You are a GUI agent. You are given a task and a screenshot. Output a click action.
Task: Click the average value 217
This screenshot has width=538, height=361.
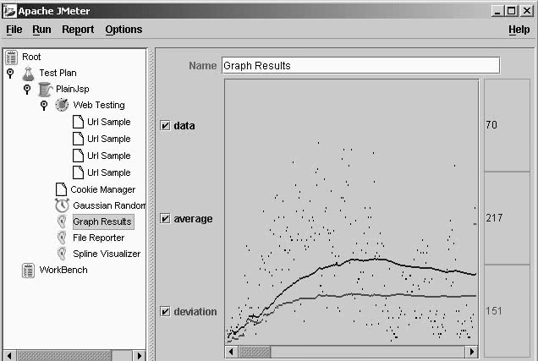tap(494, 217)
